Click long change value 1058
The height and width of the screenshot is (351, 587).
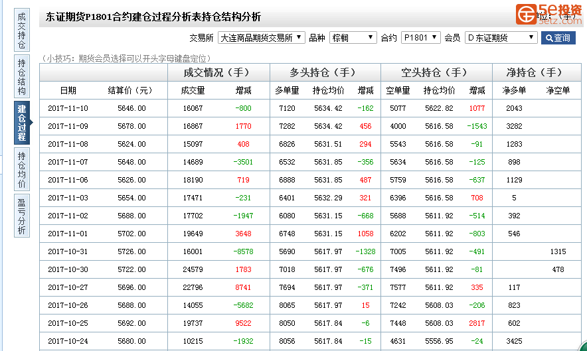point(365,234)
